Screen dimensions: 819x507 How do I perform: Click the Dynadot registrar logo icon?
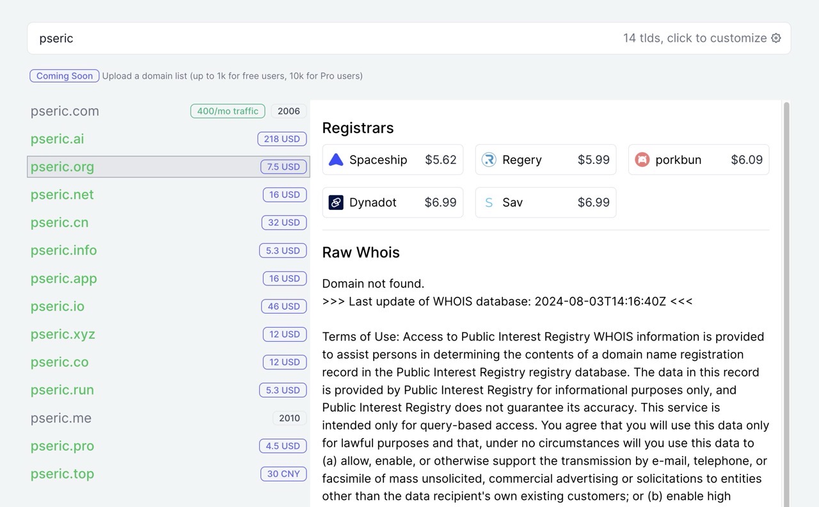click(x=336, y=202)
